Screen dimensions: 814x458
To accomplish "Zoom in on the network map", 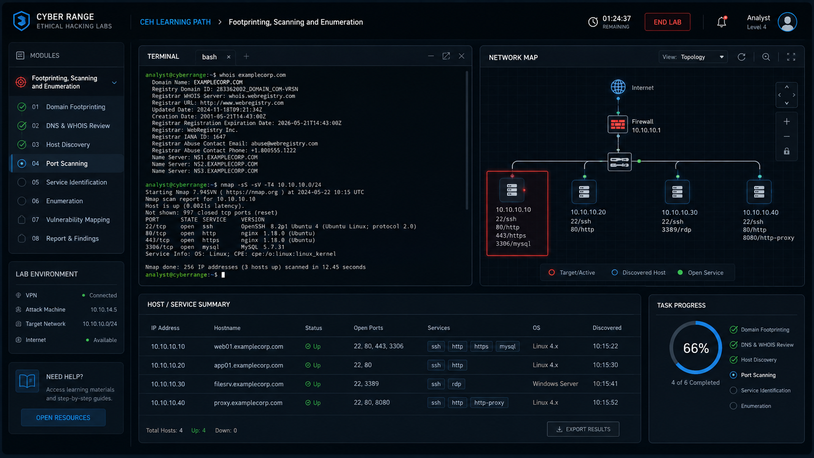I will [787, 121].
